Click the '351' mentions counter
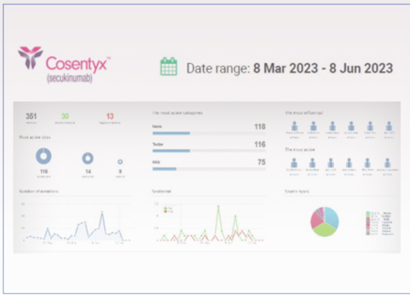The width and height of the screenshot is (410, 295). point(31,116)
